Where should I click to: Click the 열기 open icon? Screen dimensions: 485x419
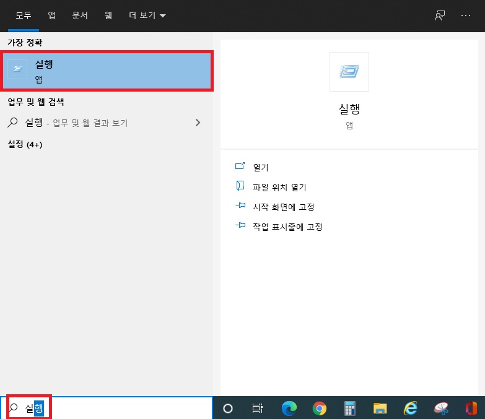(x=240, y=166)
